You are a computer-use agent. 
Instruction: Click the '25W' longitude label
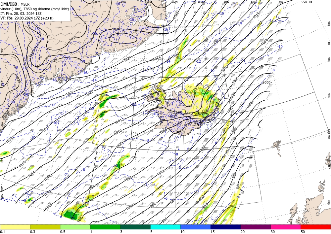pyautogui.click(x=149, y=2)
